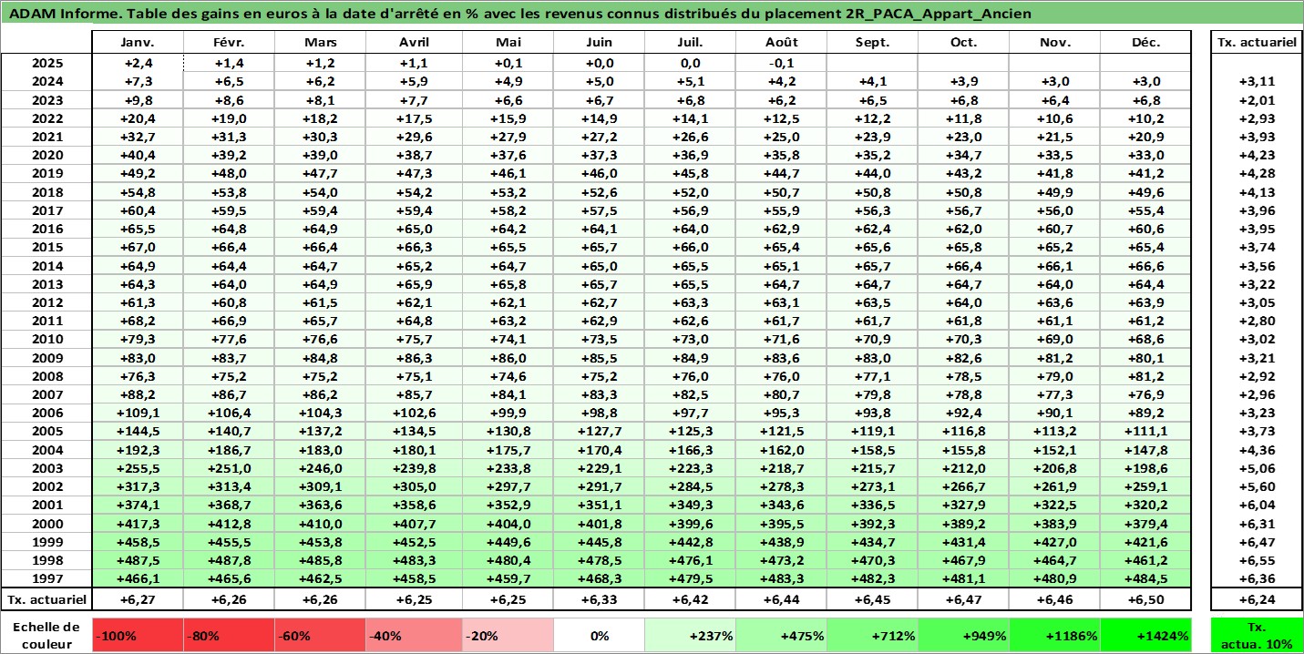The image size is (1304, 654).
Task: Click the overall Tx. actuariel total +6,24
Action: [x=1257, y=599]
